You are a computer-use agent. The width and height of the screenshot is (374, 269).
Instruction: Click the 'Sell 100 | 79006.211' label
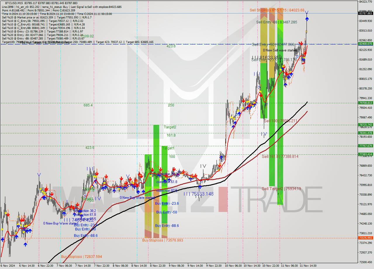tap(280, 121)
